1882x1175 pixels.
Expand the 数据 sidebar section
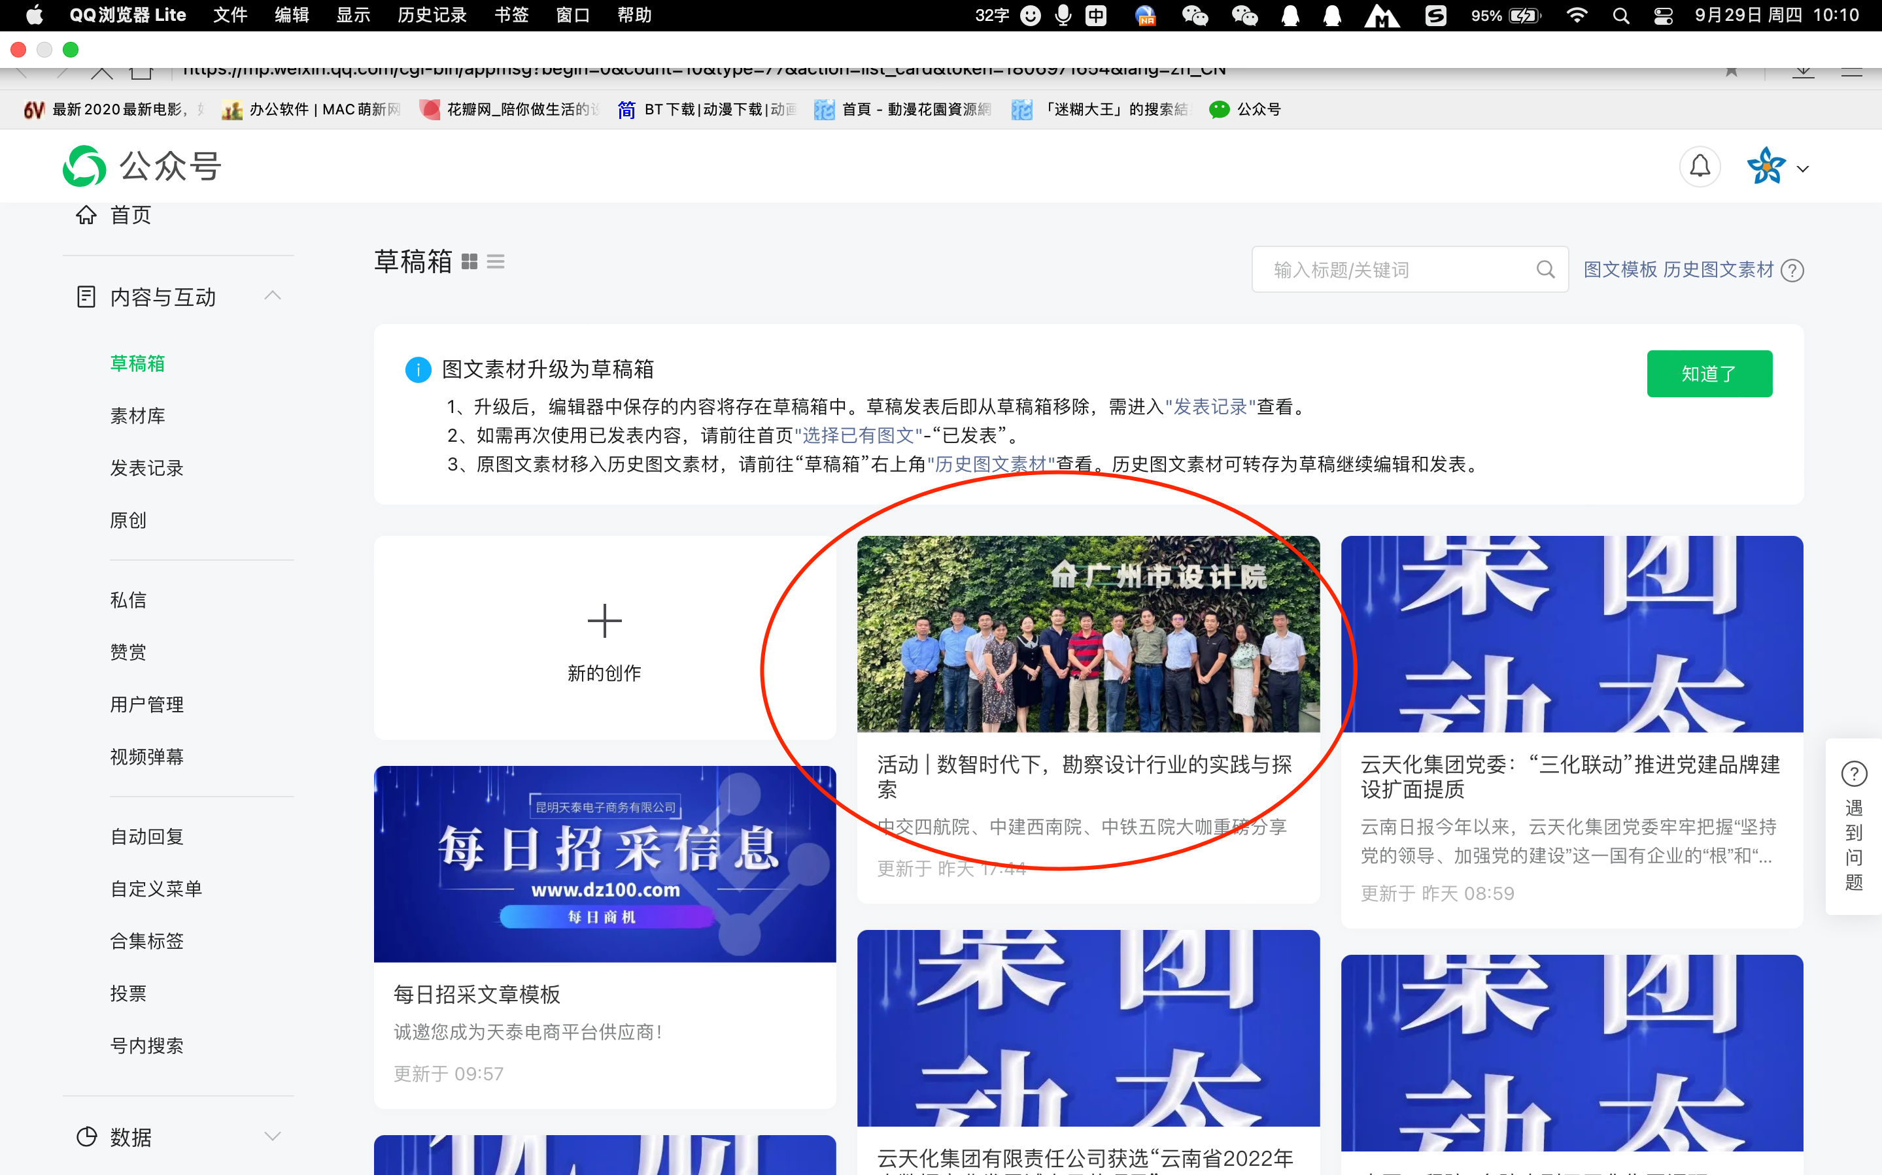pyautogui.click(x=272, y=1136)
